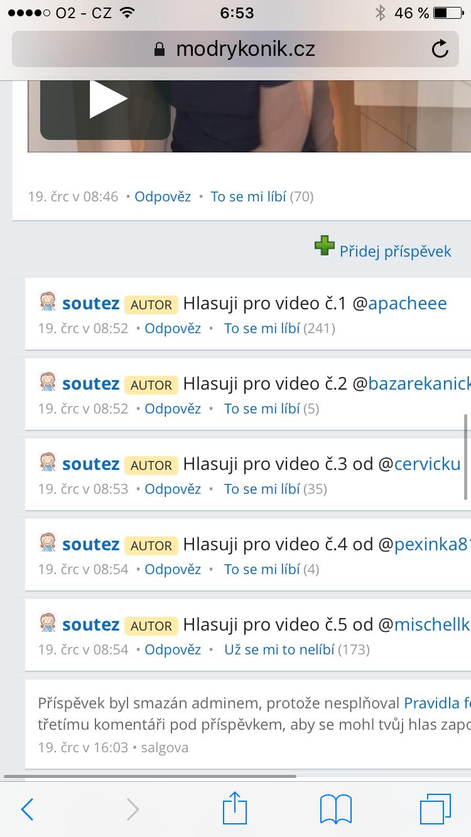The image size is (471, 837).
Task: Like the video č.3 vote comment
Action: (x=262, y=489)
